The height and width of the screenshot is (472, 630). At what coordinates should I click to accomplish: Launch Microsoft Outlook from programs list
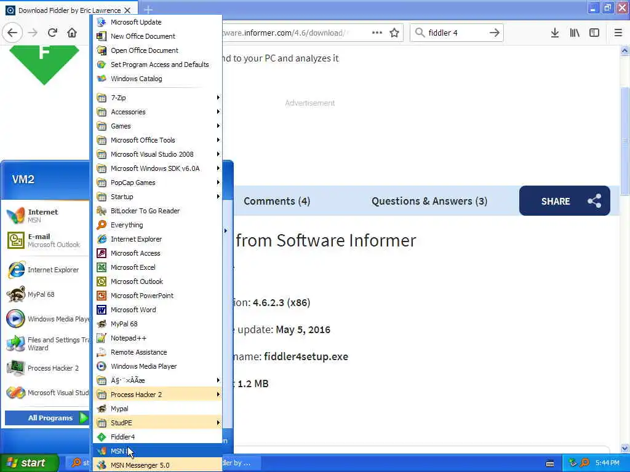157,281
